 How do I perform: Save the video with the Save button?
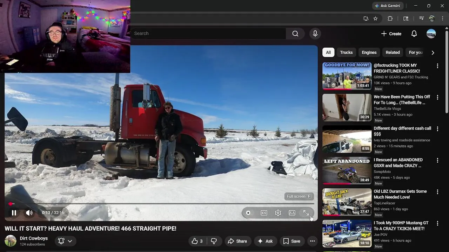point(292,241)
